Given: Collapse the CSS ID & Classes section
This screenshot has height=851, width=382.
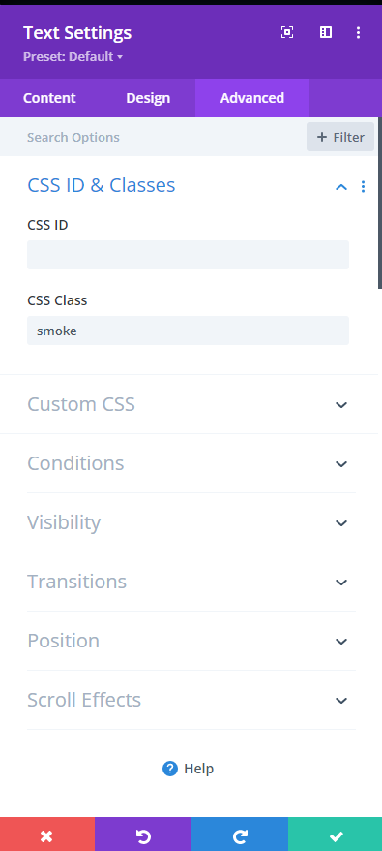Looking at the screenshot, I should [340, 187].
